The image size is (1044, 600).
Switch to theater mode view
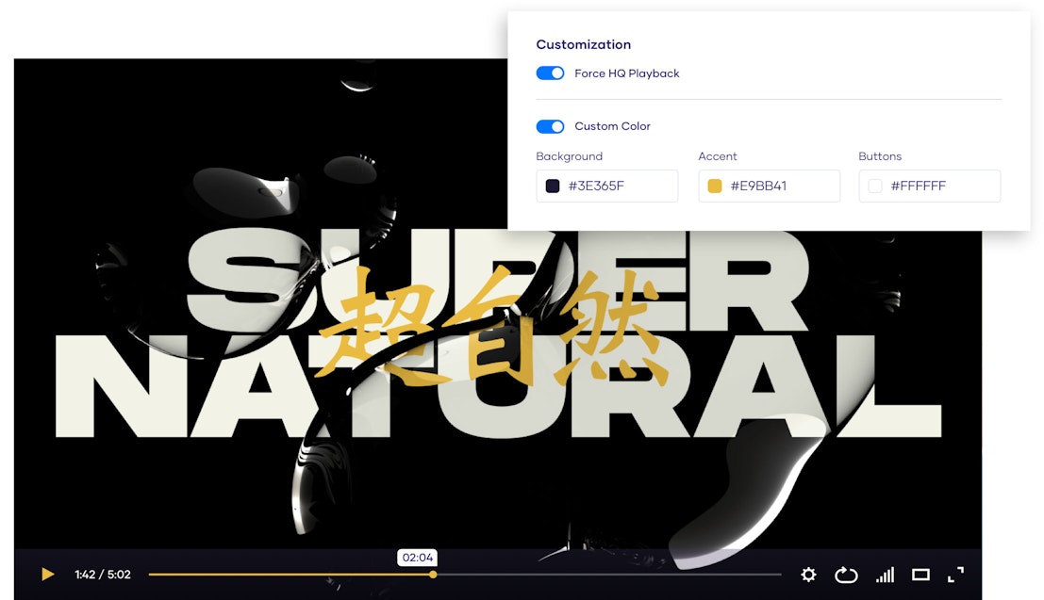(920, 575)
